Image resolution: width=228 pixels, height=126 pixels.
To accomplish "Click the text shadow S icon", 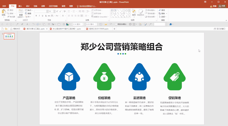I will [46, 16].
